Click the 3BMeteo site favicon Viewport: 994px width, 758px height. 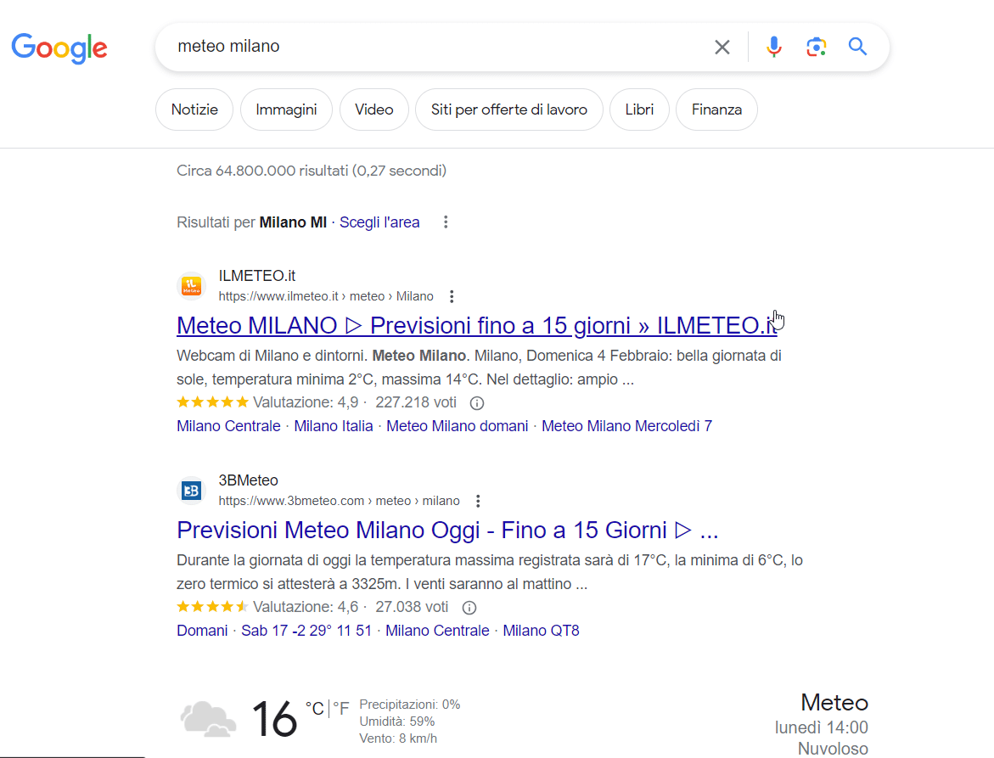click(x=192, y=491)
